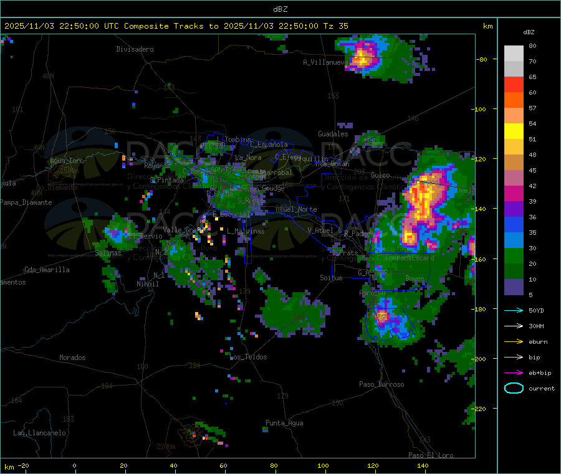Click the Paso_Barroso map label
This screenshot has height=474, width=561.
pyautogui.click(x=381, y=384)
